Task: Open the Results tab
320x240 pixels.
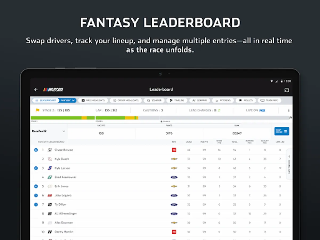Action: click(x=246, y=101)
